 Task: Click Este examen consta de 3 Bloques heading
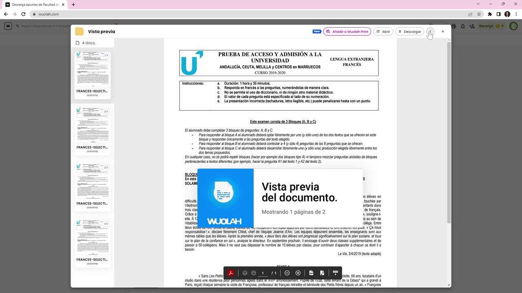tap(283, 122)
